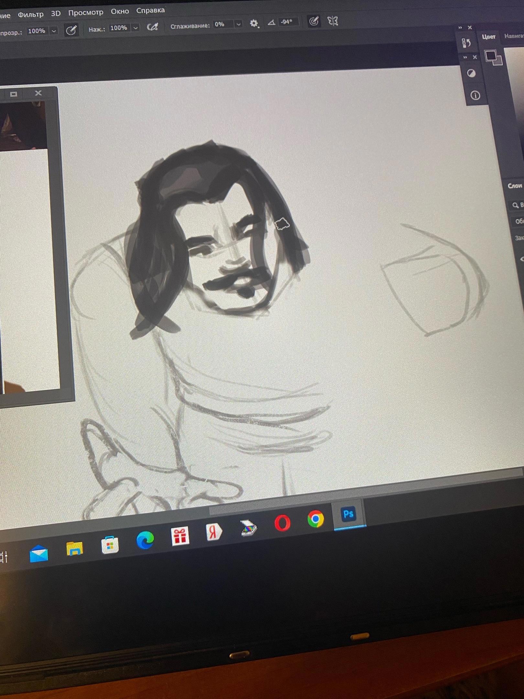
Task: Click the Photoshop taskbar icon
Action: point(348,514)
